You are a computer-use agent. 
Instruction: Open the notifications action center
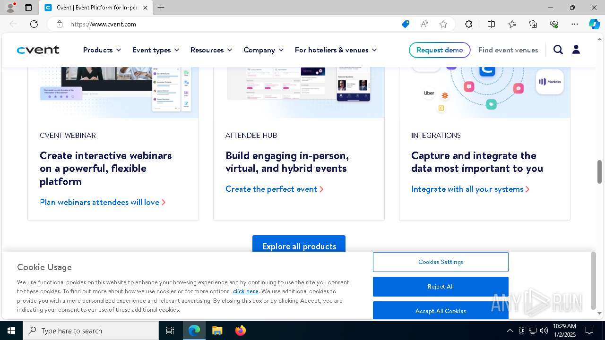point(589,331)
